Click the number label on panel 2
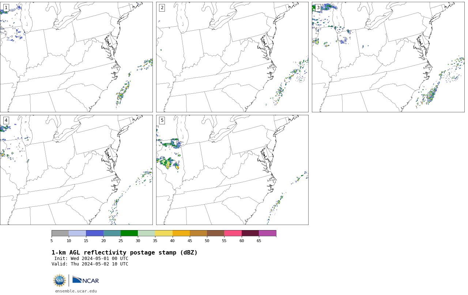 [162, 8]
